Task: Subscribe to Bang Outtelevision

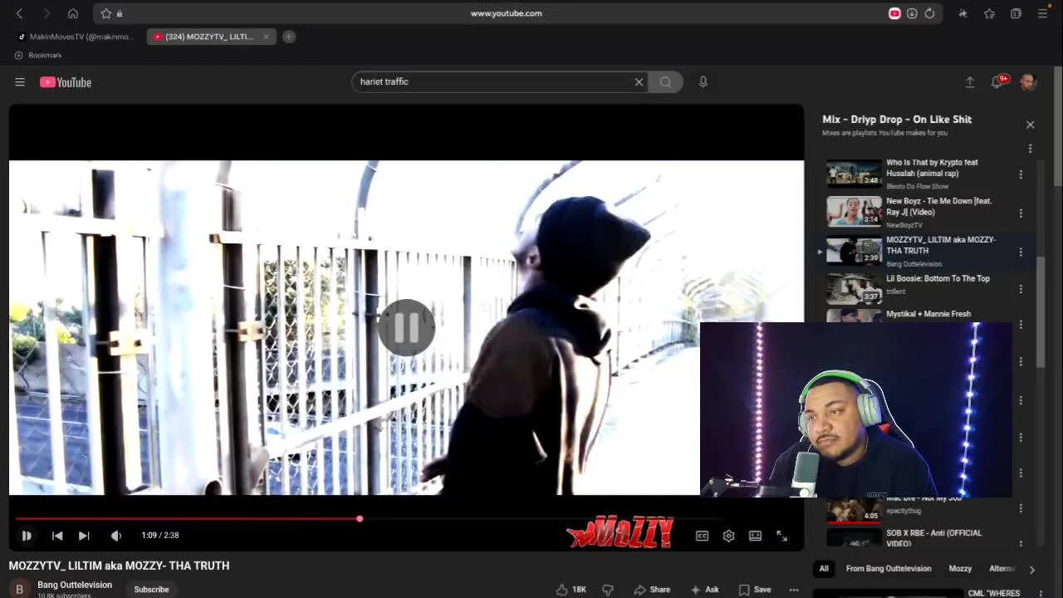Action: [151, 590]
